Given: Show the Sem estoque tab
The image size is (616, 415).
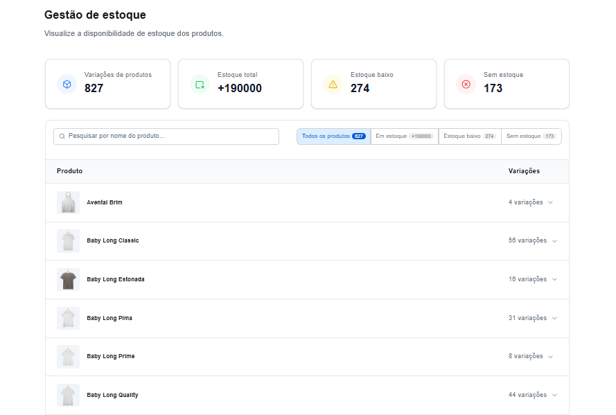Looking at the screenshot, I should [531, 136].
